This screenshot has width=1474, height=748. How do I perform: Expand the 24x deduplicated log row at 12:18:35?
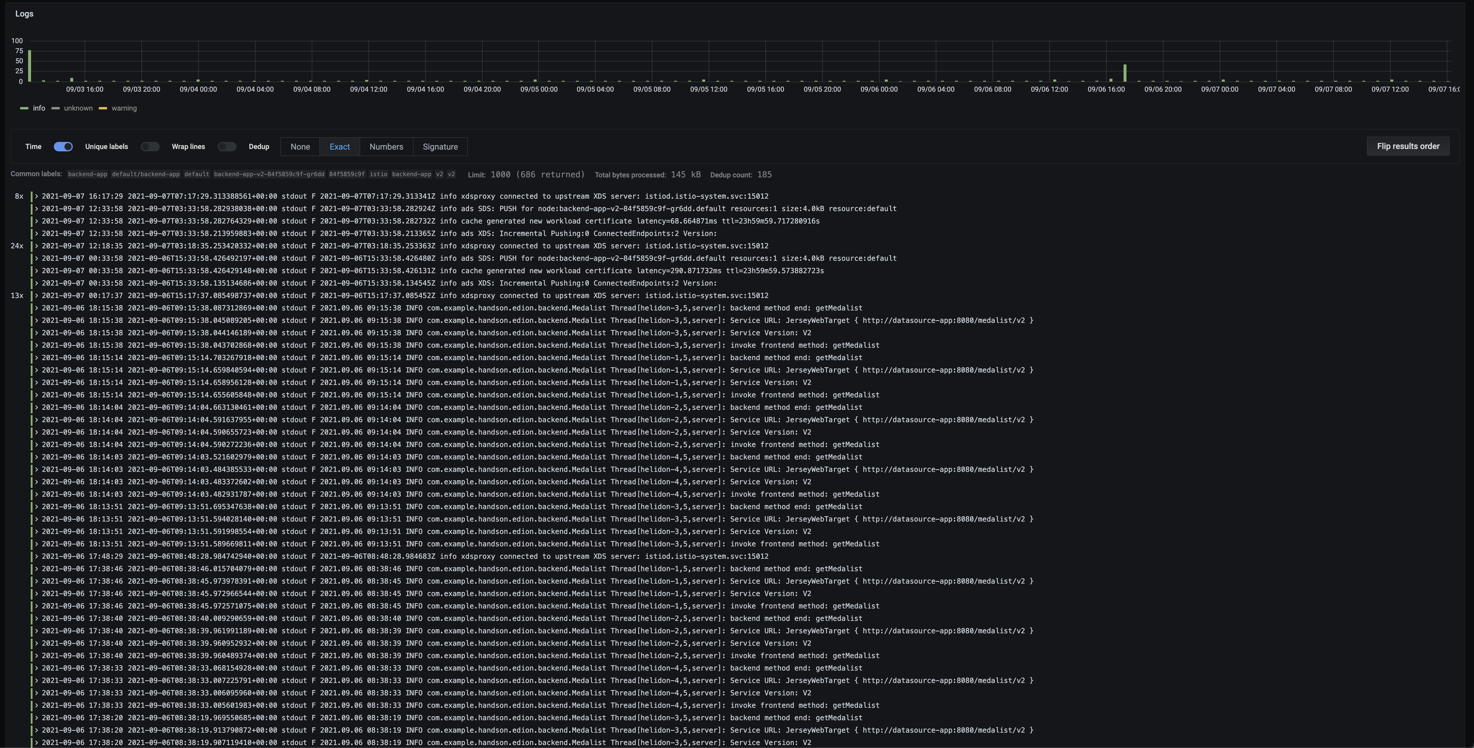[x=37, y=246]
